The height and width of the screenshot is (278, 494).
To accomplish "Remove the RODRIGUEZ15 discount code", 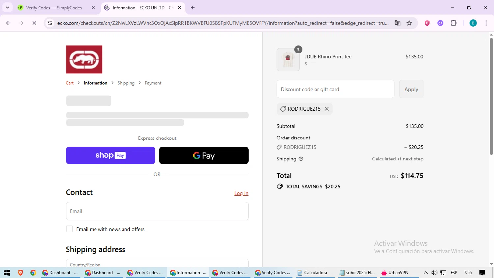I will coord(327,109).
